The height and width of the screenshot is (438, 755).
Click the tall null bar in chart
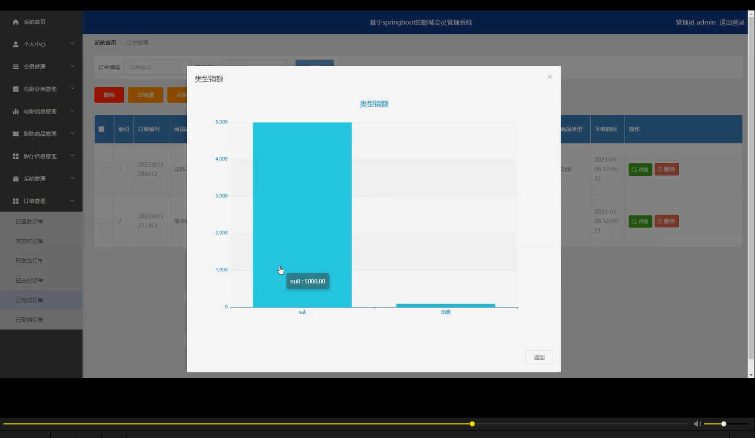point(302,215)
